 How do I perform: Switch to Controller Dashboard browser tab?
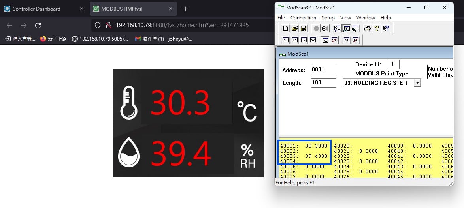tap(36, 9)
